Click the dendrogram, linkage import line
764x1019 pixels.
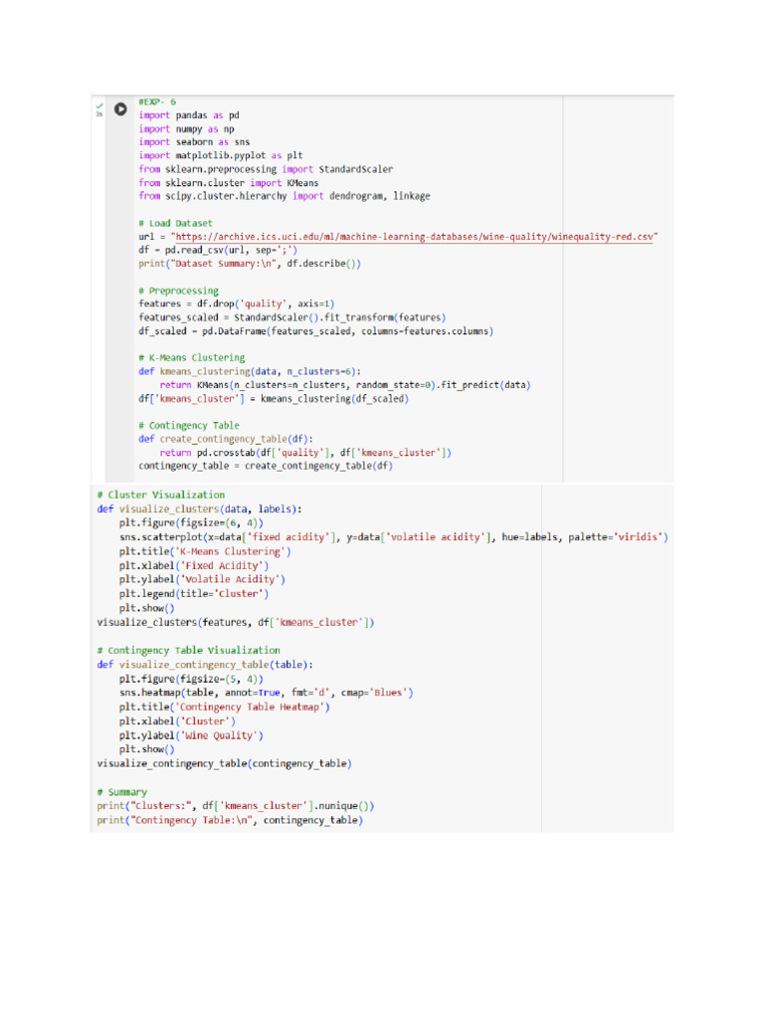click(x=285, y=196)
